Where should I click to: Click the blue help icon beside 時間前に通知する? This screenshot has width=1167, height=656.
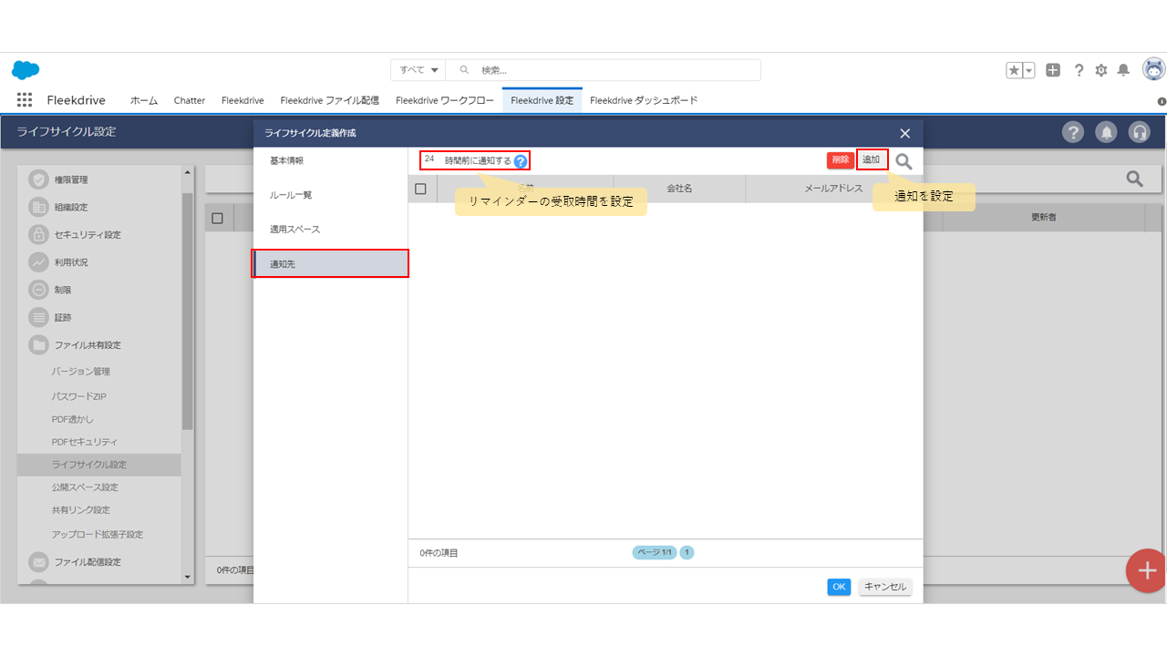click(521, 161)
